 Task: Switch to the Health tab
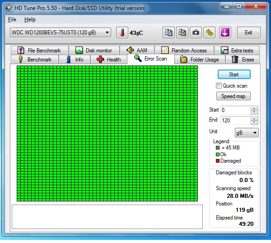coord(109,60)
